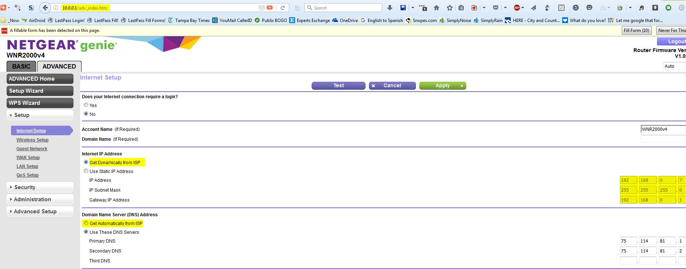Go to the browser home page icon
The width and height of the screenshot is (686, 269).
tap(437, 8)
